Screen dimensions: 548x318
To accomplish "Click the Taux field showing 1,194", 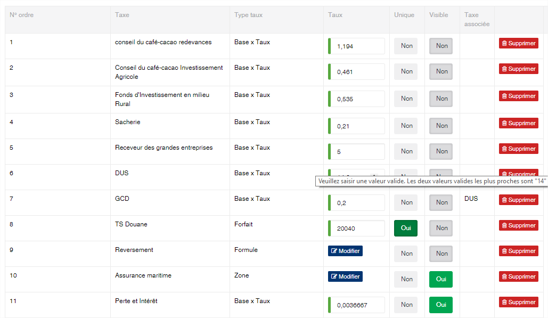I will point(357,46).
